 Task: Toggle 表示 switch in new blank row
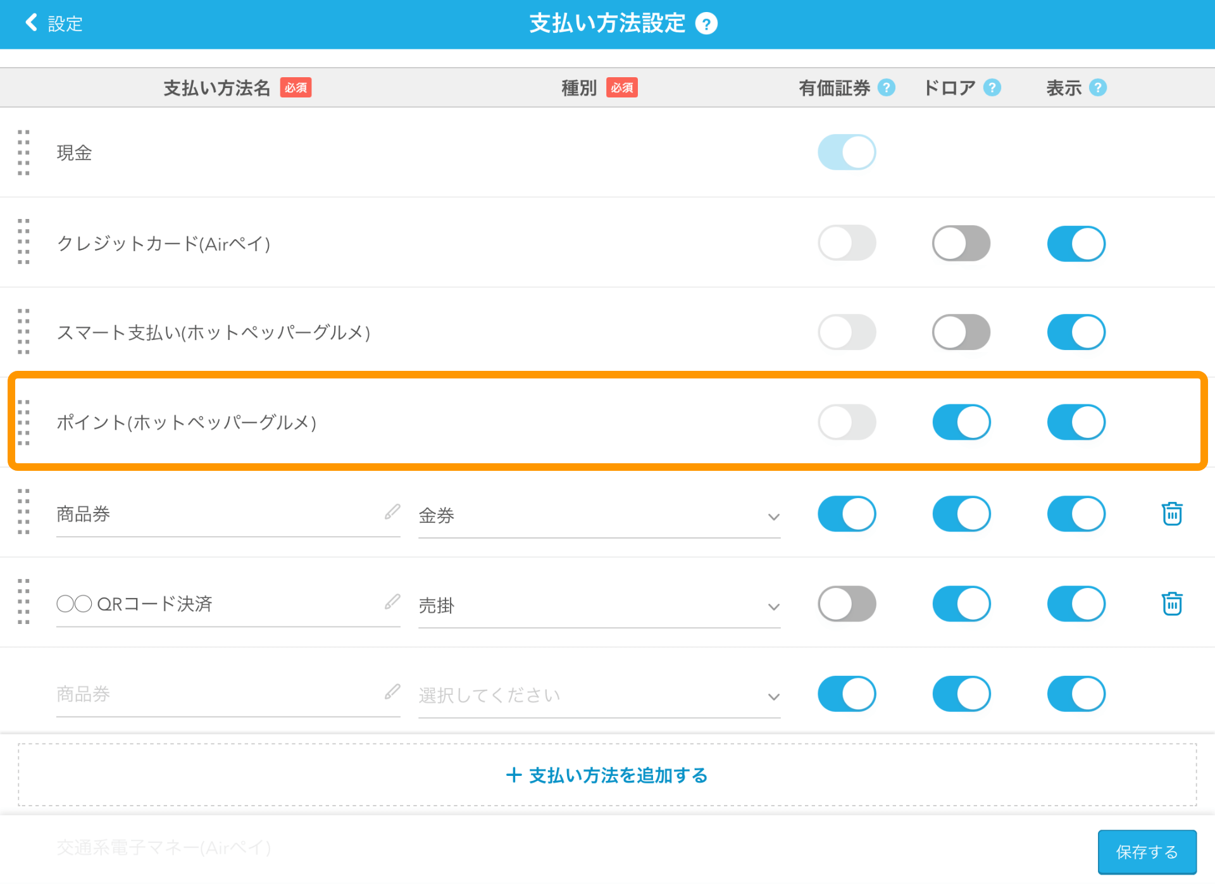1076,694
